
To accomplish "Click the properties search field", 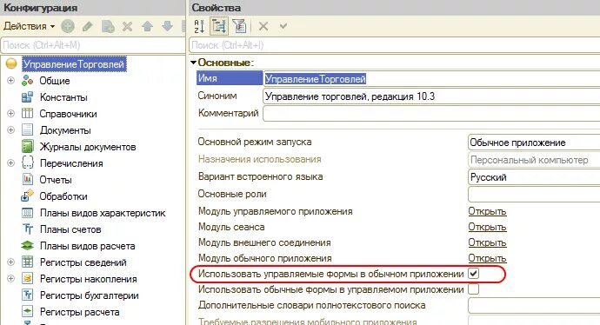I will click(x=395, y=45).
